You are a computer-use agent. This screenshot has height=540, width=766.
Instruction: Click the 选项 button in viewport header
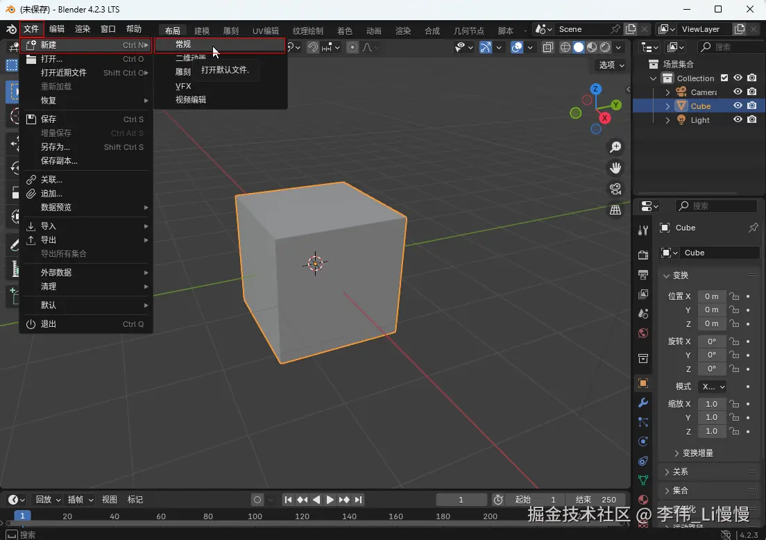(611, 65)
